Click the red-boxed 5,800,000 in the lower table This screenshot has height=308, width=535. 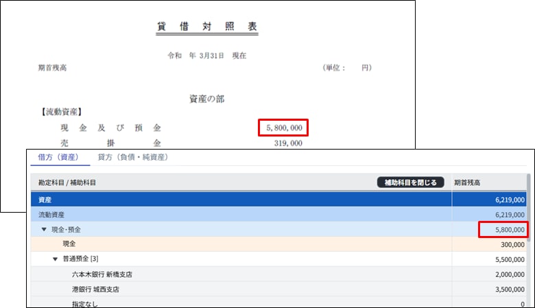pyautogui.click(x=503, y=230)
